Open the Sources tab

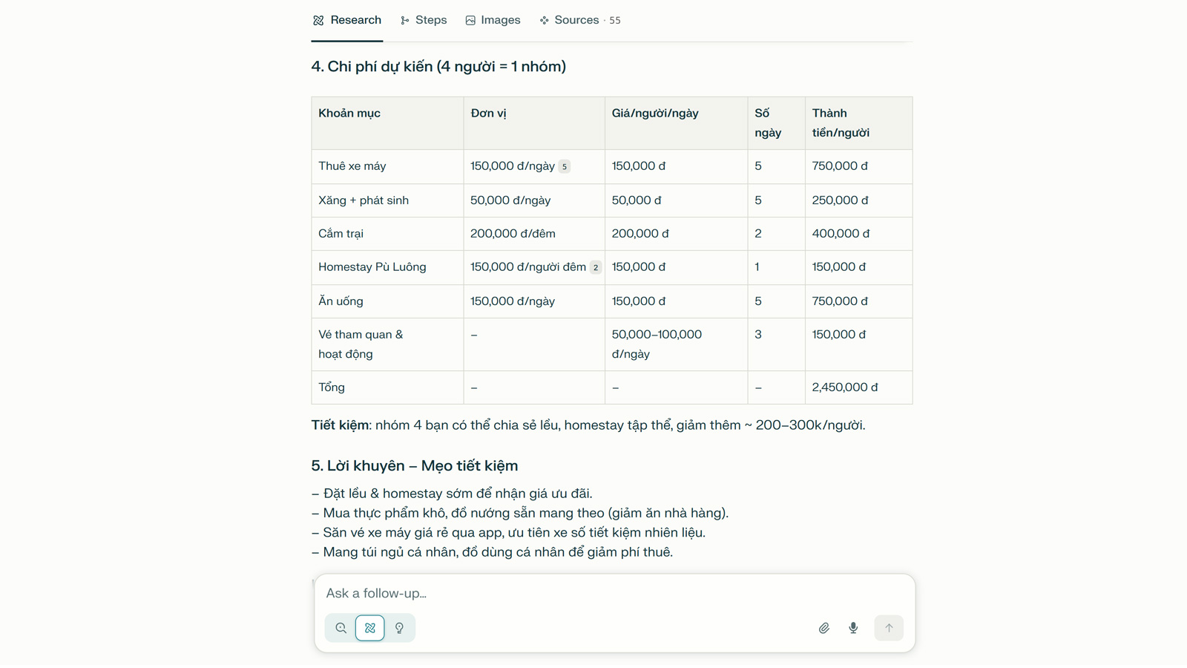(x=579, y=20)
